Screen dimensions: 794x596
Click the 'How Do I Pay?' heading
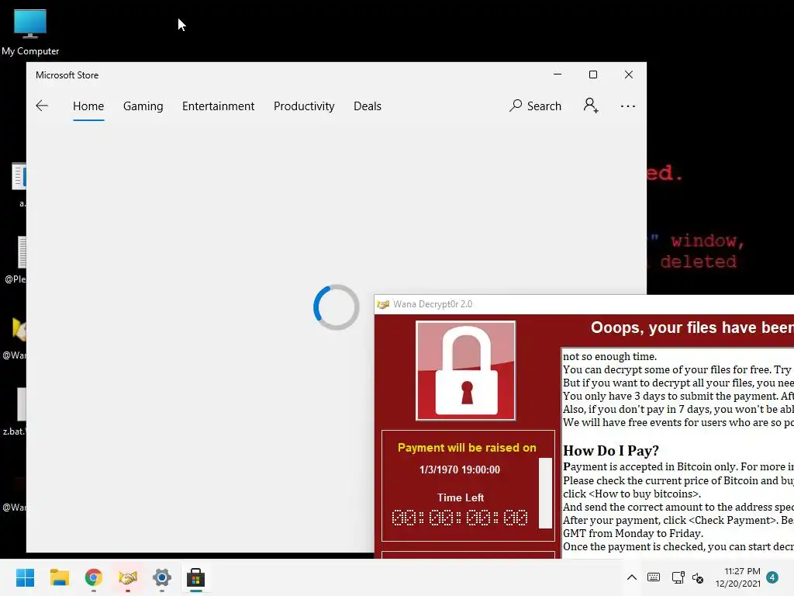coord(611,451)
